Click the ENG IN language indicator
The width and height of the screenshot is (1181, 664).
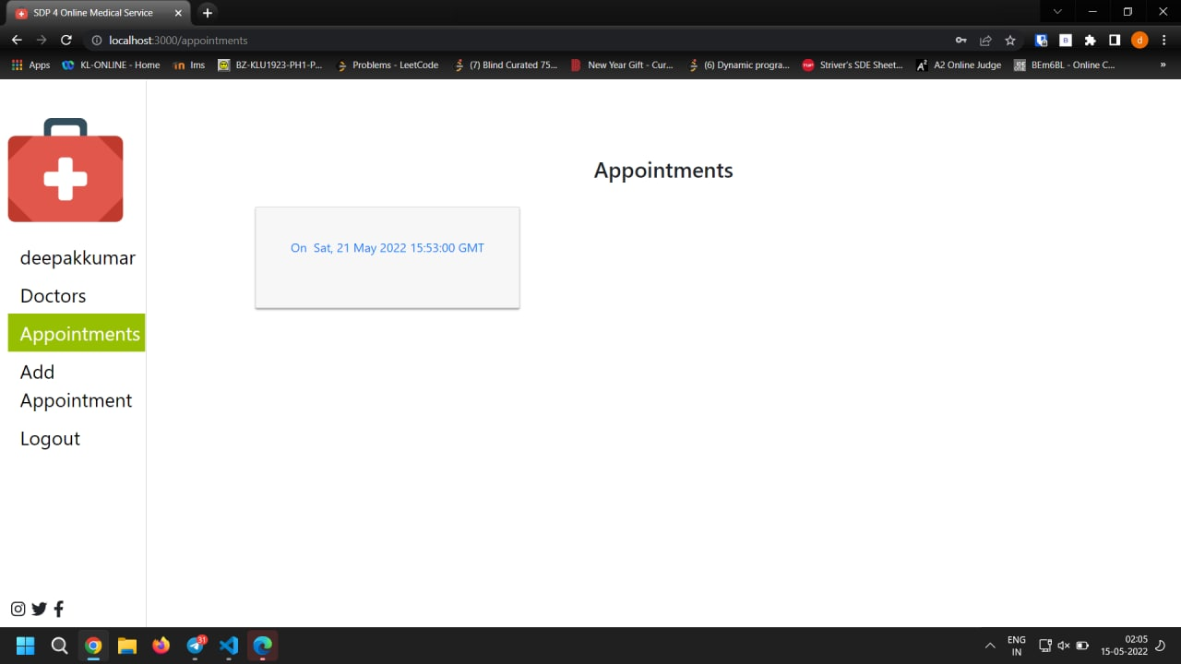point(1017,646)
